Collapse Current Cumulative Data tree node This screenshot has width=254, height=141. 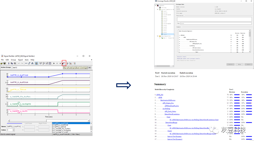pyautogui.click(x=158, y=10)
